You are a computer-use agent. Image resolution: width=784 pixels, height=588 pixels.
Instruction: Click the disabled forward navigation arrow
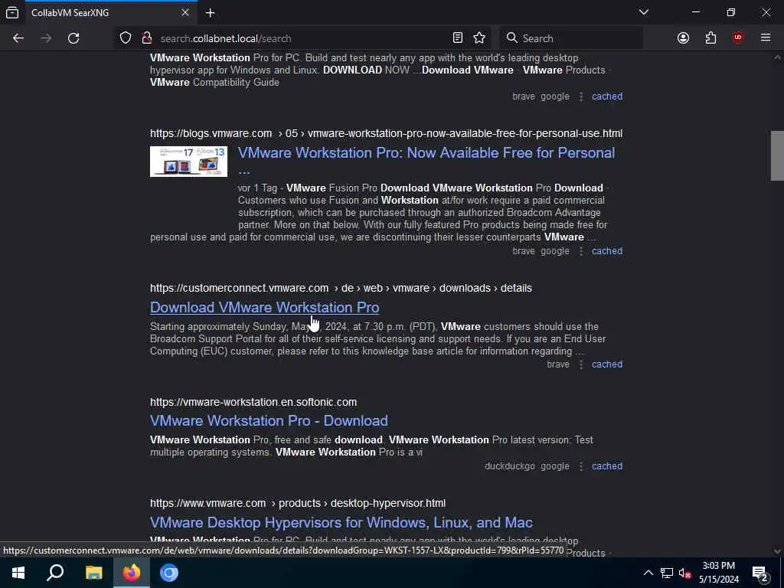point(46,38)
